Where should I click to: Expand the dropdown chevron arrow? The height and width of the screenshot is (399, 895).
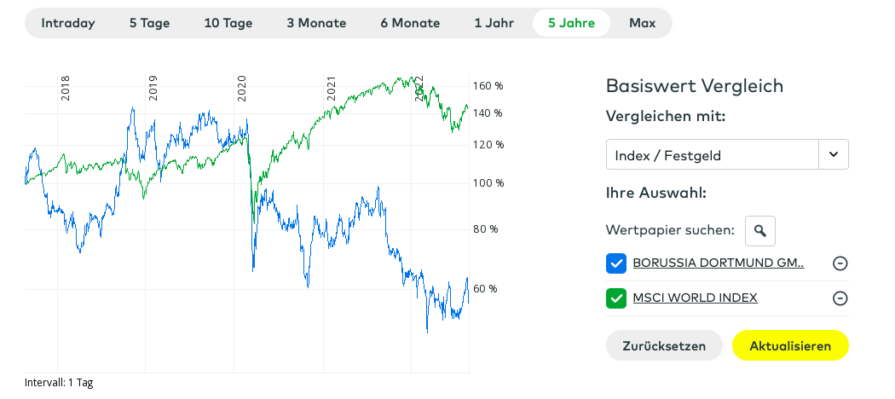834,154
